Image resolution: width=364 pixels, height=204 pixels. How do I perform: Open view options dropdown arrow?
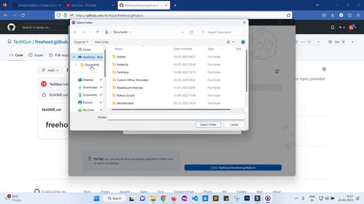click(x=233, y=42)
